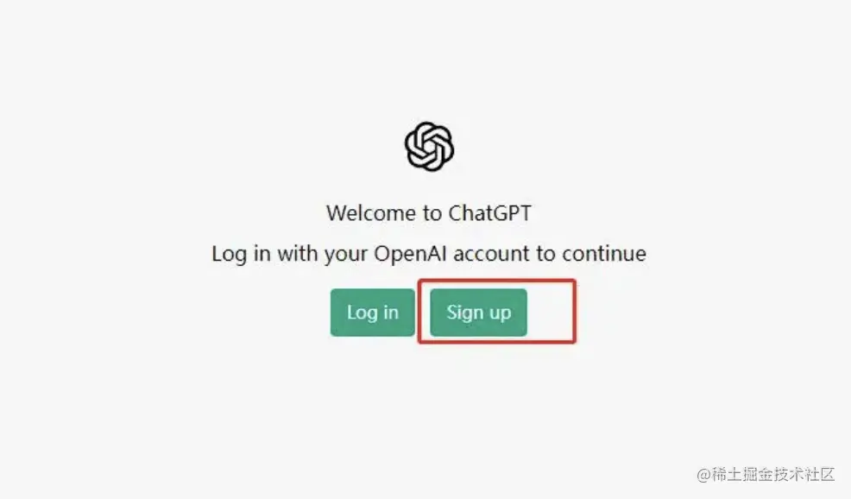Click the word ChatGPT in the heading
This screenshot has width=851, height=499.
(490, 213)
